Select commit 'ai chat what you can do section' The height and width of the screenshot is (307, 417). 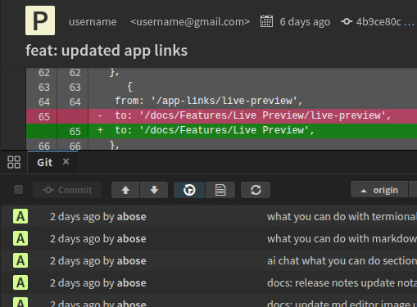pyautogui.click(x=342, y=261)
